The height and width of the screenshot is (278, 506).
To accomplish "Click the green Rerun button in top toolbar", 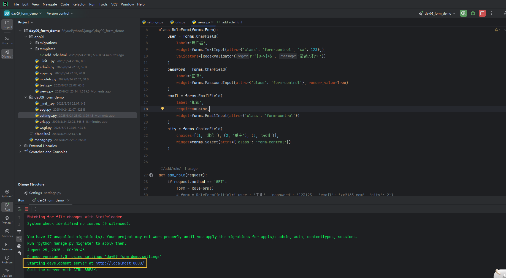I will tap(464, 13).
